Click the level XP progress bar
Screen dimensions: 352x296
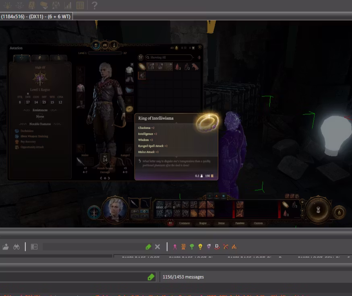pyautogui.click(x=105, y=53)
